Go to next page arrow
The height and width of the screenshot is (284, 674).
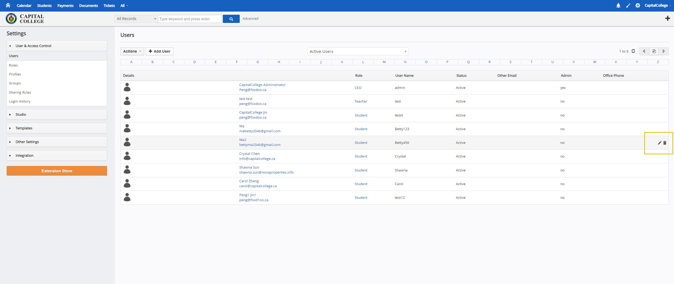[663, 51]
